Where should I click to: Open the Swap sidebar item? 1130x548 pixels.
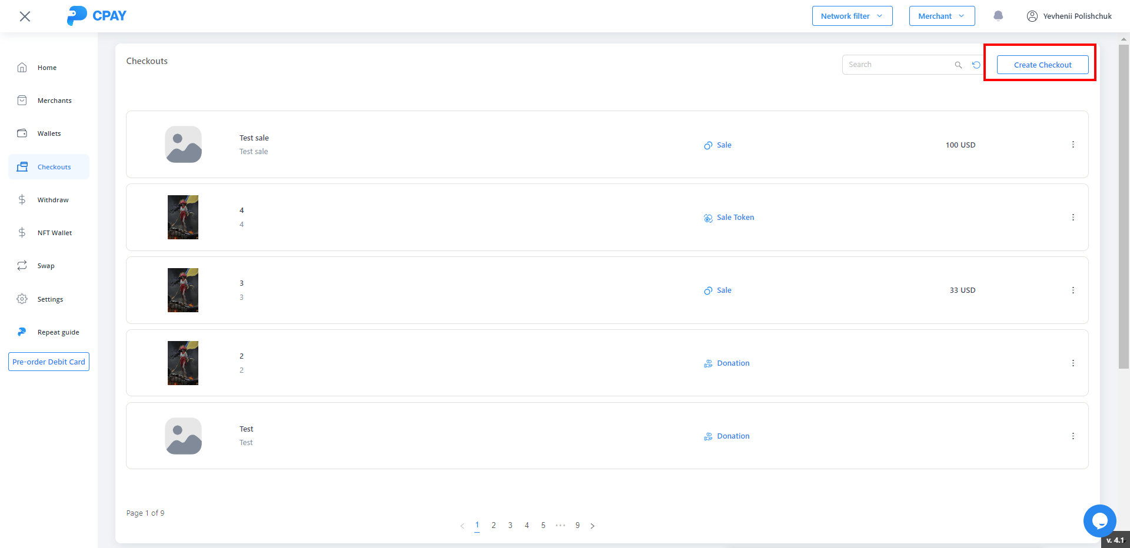pyautogui.click(x=46, y=266)
